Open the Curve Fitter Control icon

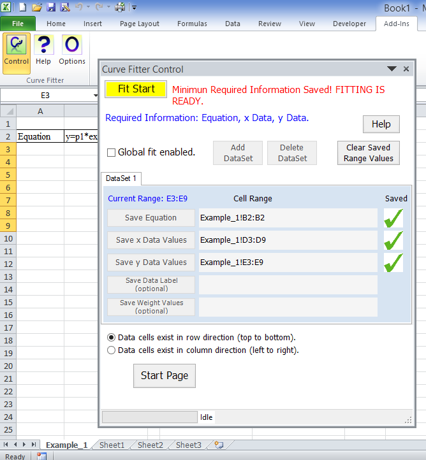(x=17, y=53)
